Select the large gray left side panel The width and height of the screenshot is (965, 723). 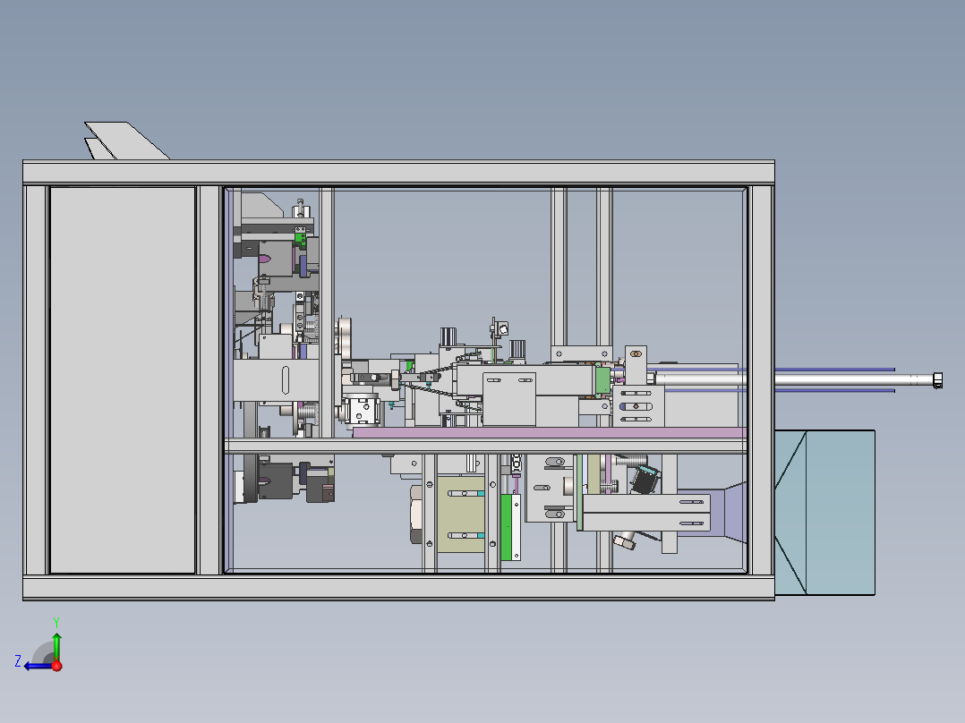pos(123,379)
